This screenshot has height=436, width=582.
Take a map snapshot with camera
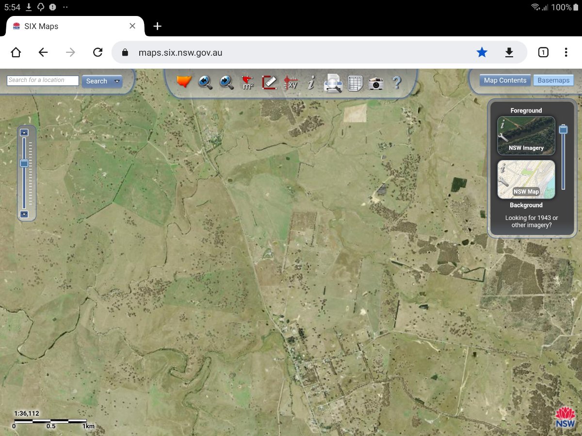pyautogui.click(x=376, y=83)
